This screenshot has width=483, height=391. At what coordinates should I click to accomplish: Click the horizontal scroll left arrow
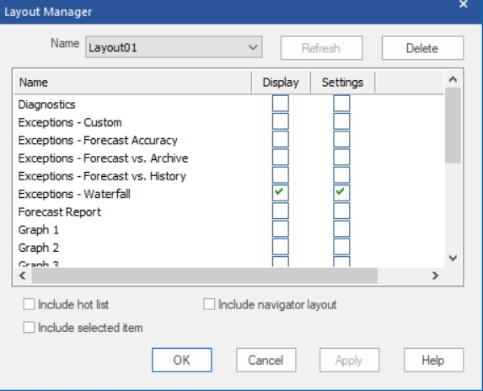tap(22, 276)
